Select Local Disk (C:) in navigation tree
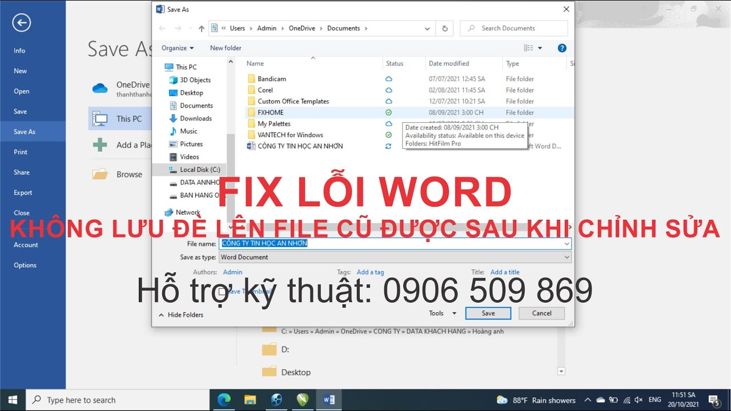This screenshot has width=731, height=411. 194,170
